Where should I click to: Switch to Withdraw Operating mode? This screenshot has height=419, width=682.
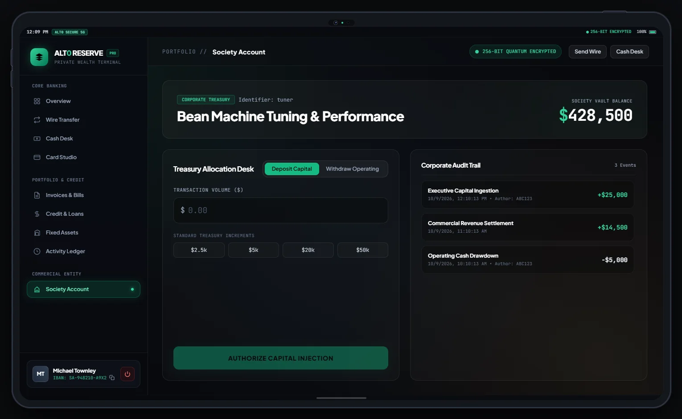click(x=352, y=169)
